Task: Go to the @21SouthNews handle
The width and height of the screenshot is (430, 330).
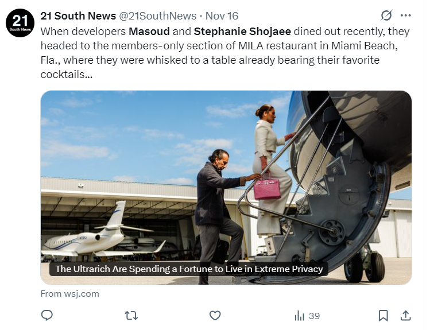Action: coord(157,15)
